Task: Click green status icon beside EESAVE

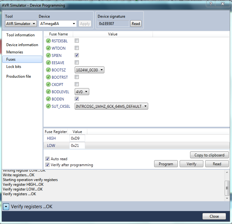Action: (x=48, y=63)
